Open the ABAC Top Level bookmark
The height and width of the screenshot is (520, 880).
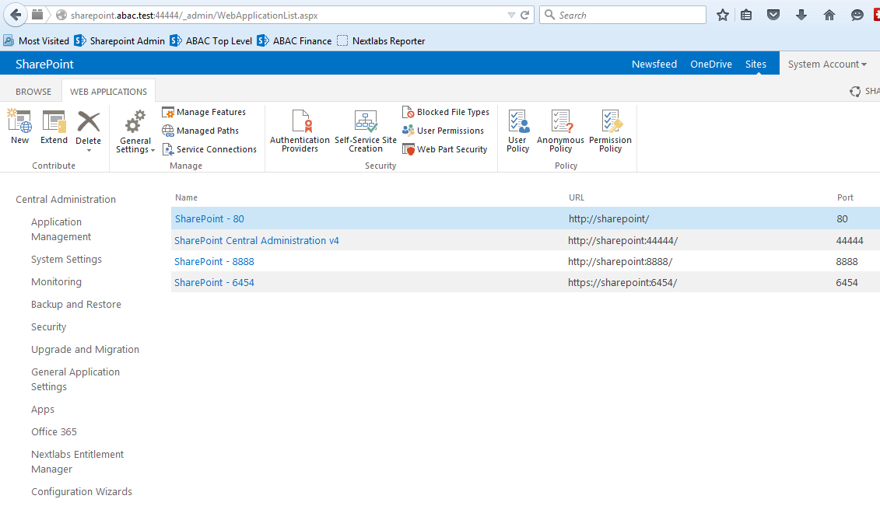pos(211,41)
